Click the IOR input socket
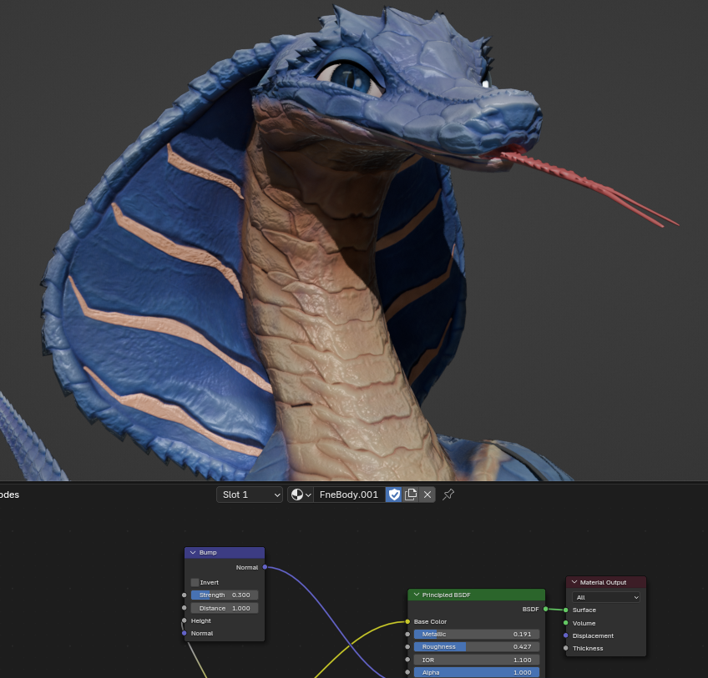708x678 pixels. (407, 660)
